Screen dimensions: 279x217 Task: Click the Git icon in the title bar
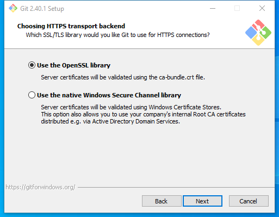13,8
